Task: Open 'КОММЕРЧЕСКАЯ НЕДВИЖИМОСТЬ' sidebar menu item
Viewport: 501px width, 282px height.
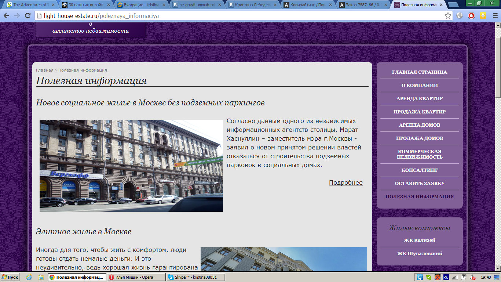Action: click(x=420, y=154)
